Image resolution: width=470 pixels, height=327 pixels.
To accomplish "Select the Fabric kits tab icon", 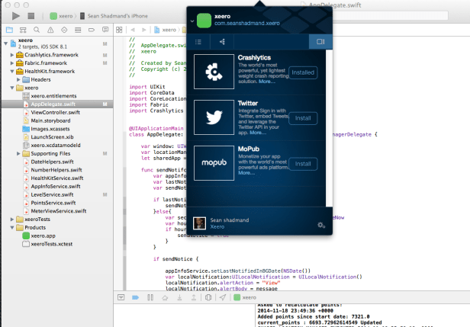I will (x=320, y=42).
